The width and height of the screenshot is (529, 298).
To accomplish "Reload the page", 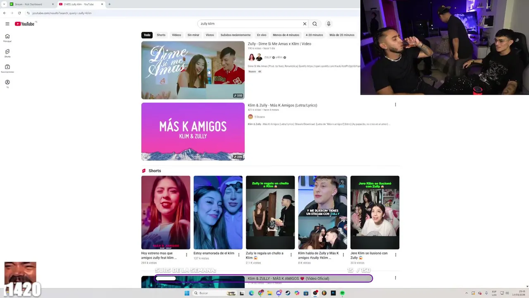I will (x=19, y=13).
